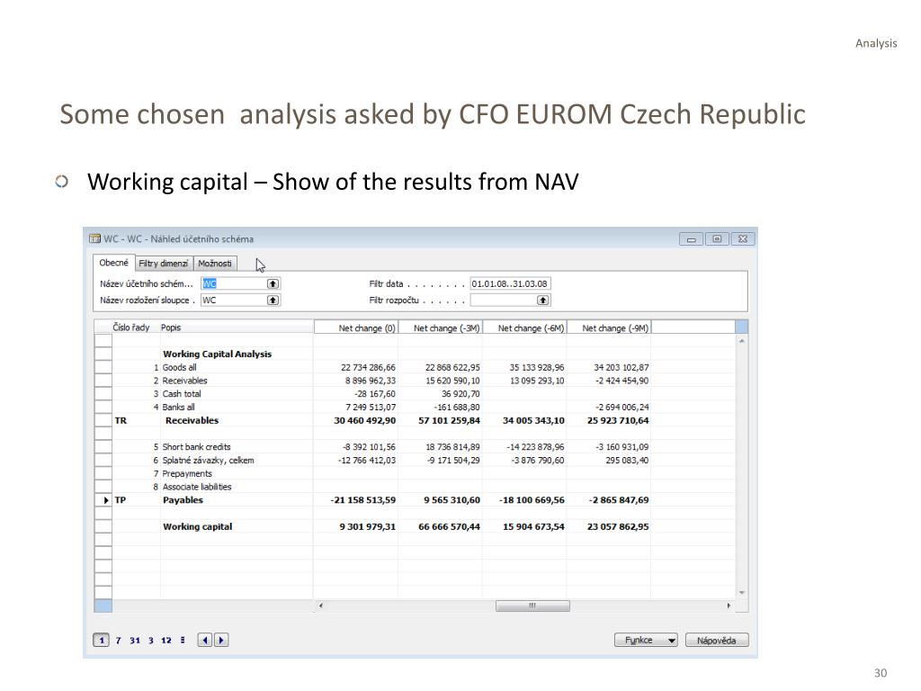The width and height of the screenshot is (921, 691).
Task: Click the Net change (0) column header
Action: [x=356, y=328]
